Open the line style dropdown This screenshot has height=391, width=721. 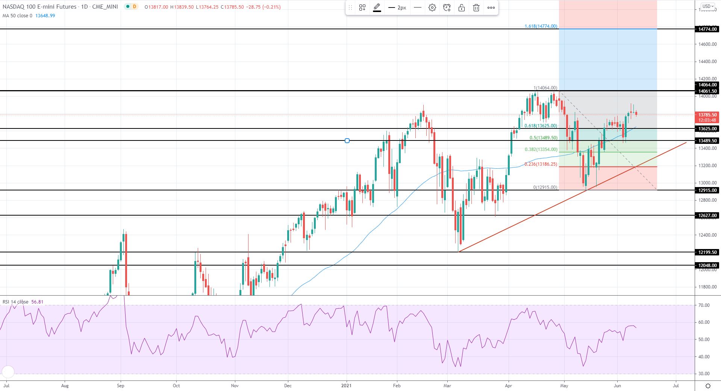(417, 8)
